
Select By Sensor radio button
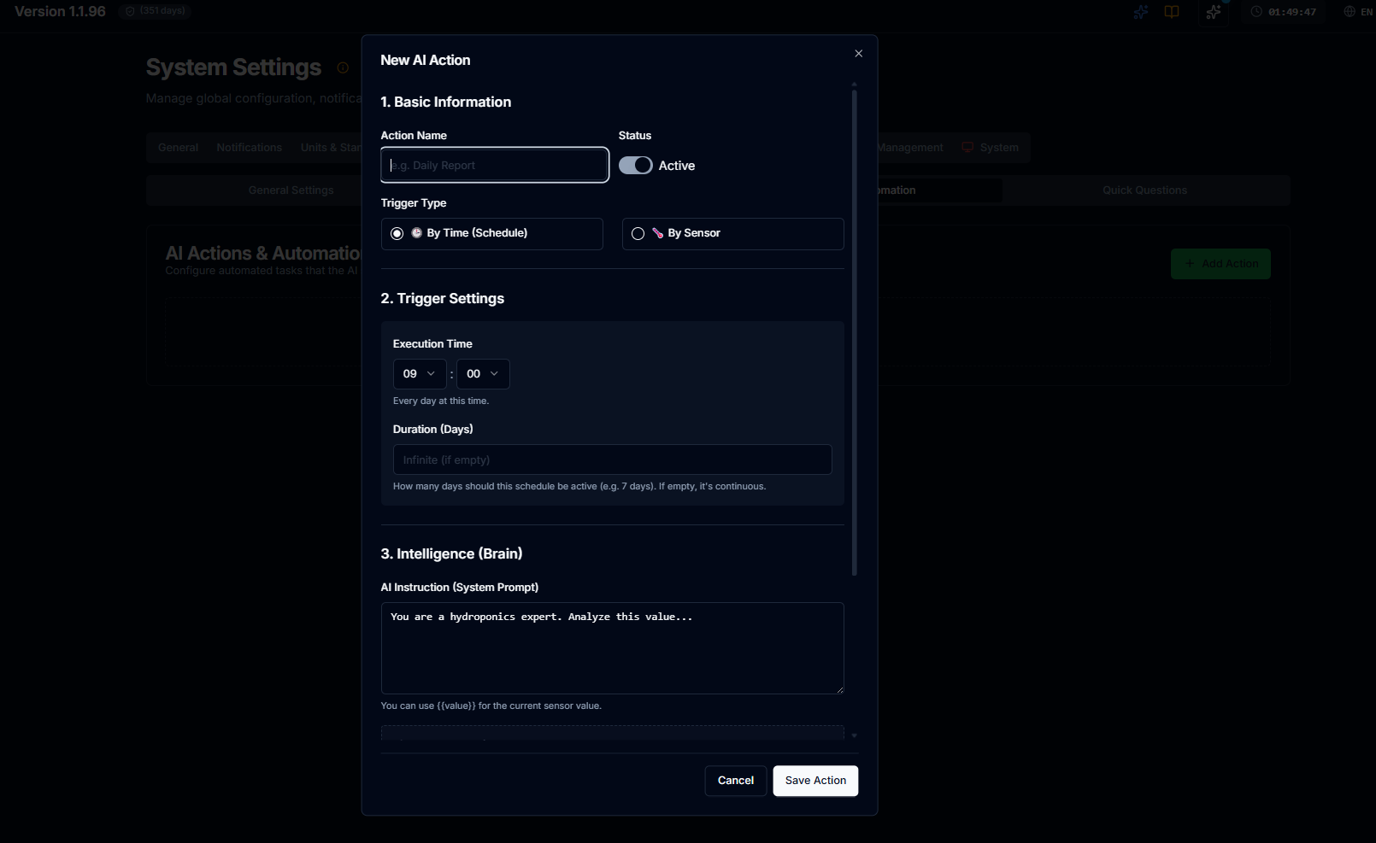[x=638, y=234]
